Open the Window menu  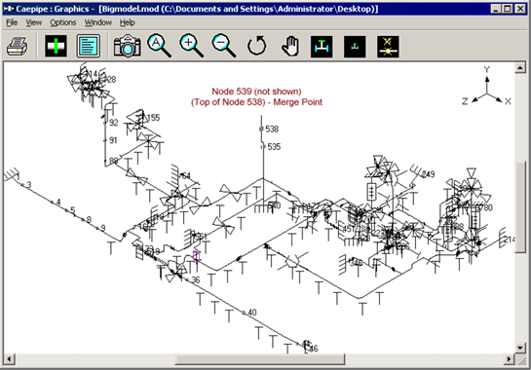(x=98, y=22)
